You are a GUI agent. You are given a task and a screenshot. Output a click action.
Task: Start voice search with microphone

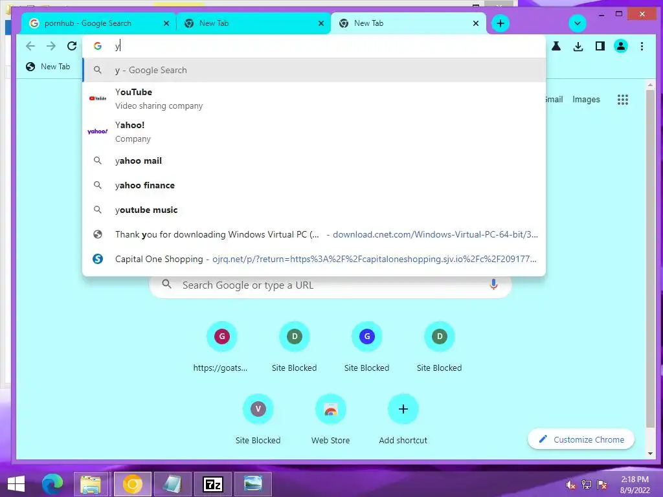pyautogui.click(x=493, y=285)
